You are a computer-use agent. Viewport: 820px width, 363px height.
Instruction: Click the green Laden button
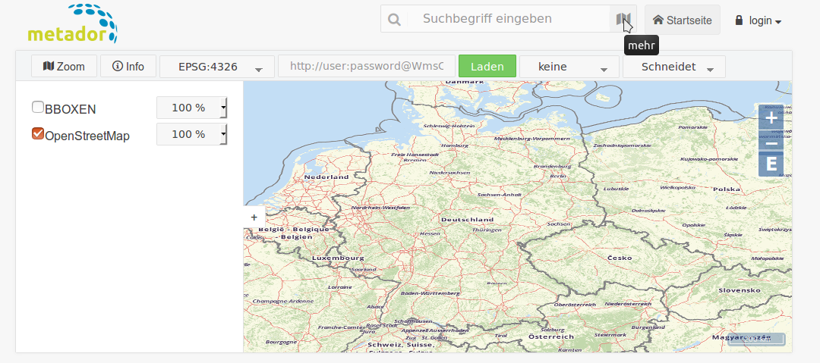pos(487,67)
